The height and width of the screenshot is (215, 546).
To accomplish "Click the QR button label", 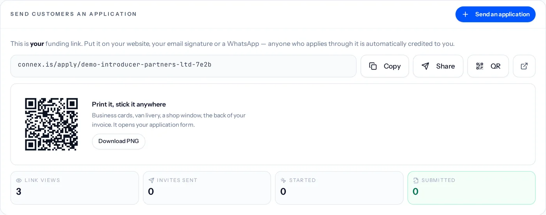I will pos(495,66).
